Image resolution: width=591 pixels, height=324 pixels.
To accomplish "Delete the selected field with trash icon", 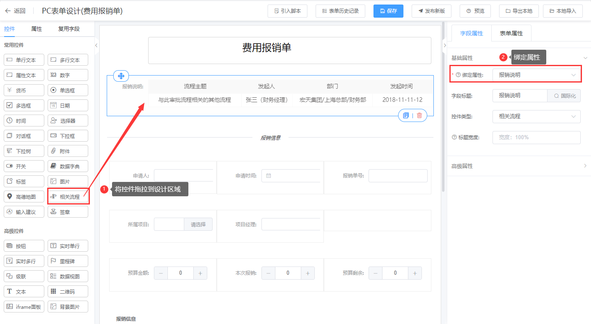I will [419, 115].
